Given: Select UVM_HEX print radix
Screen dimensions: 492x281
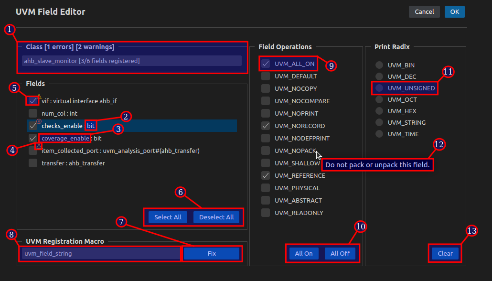Looking at the screenshot, I should pos(379,111).
